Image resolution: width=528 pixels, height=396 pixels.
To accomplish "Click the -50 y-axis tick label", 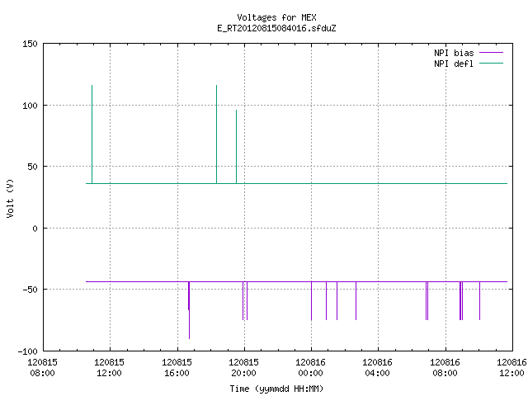I will click(30, 290).
